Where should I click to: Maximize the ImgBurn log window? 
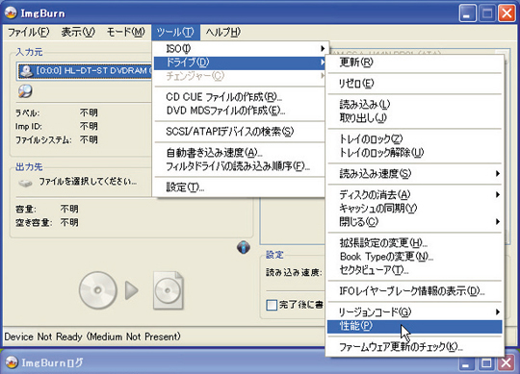pos(486,363)
